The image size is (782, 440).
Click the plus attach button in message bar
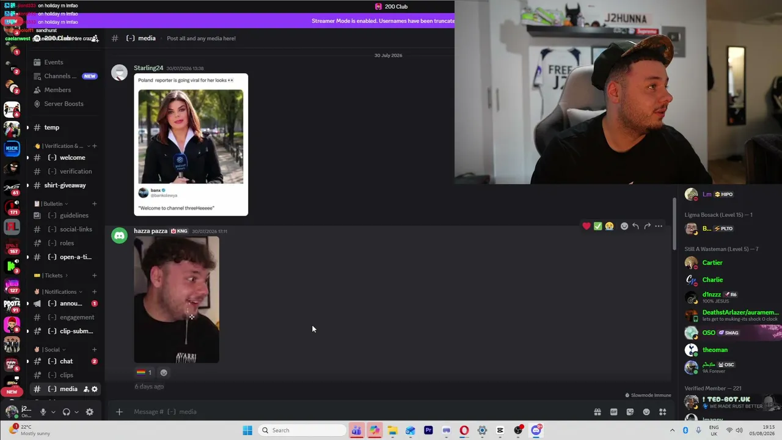(119, 412)
